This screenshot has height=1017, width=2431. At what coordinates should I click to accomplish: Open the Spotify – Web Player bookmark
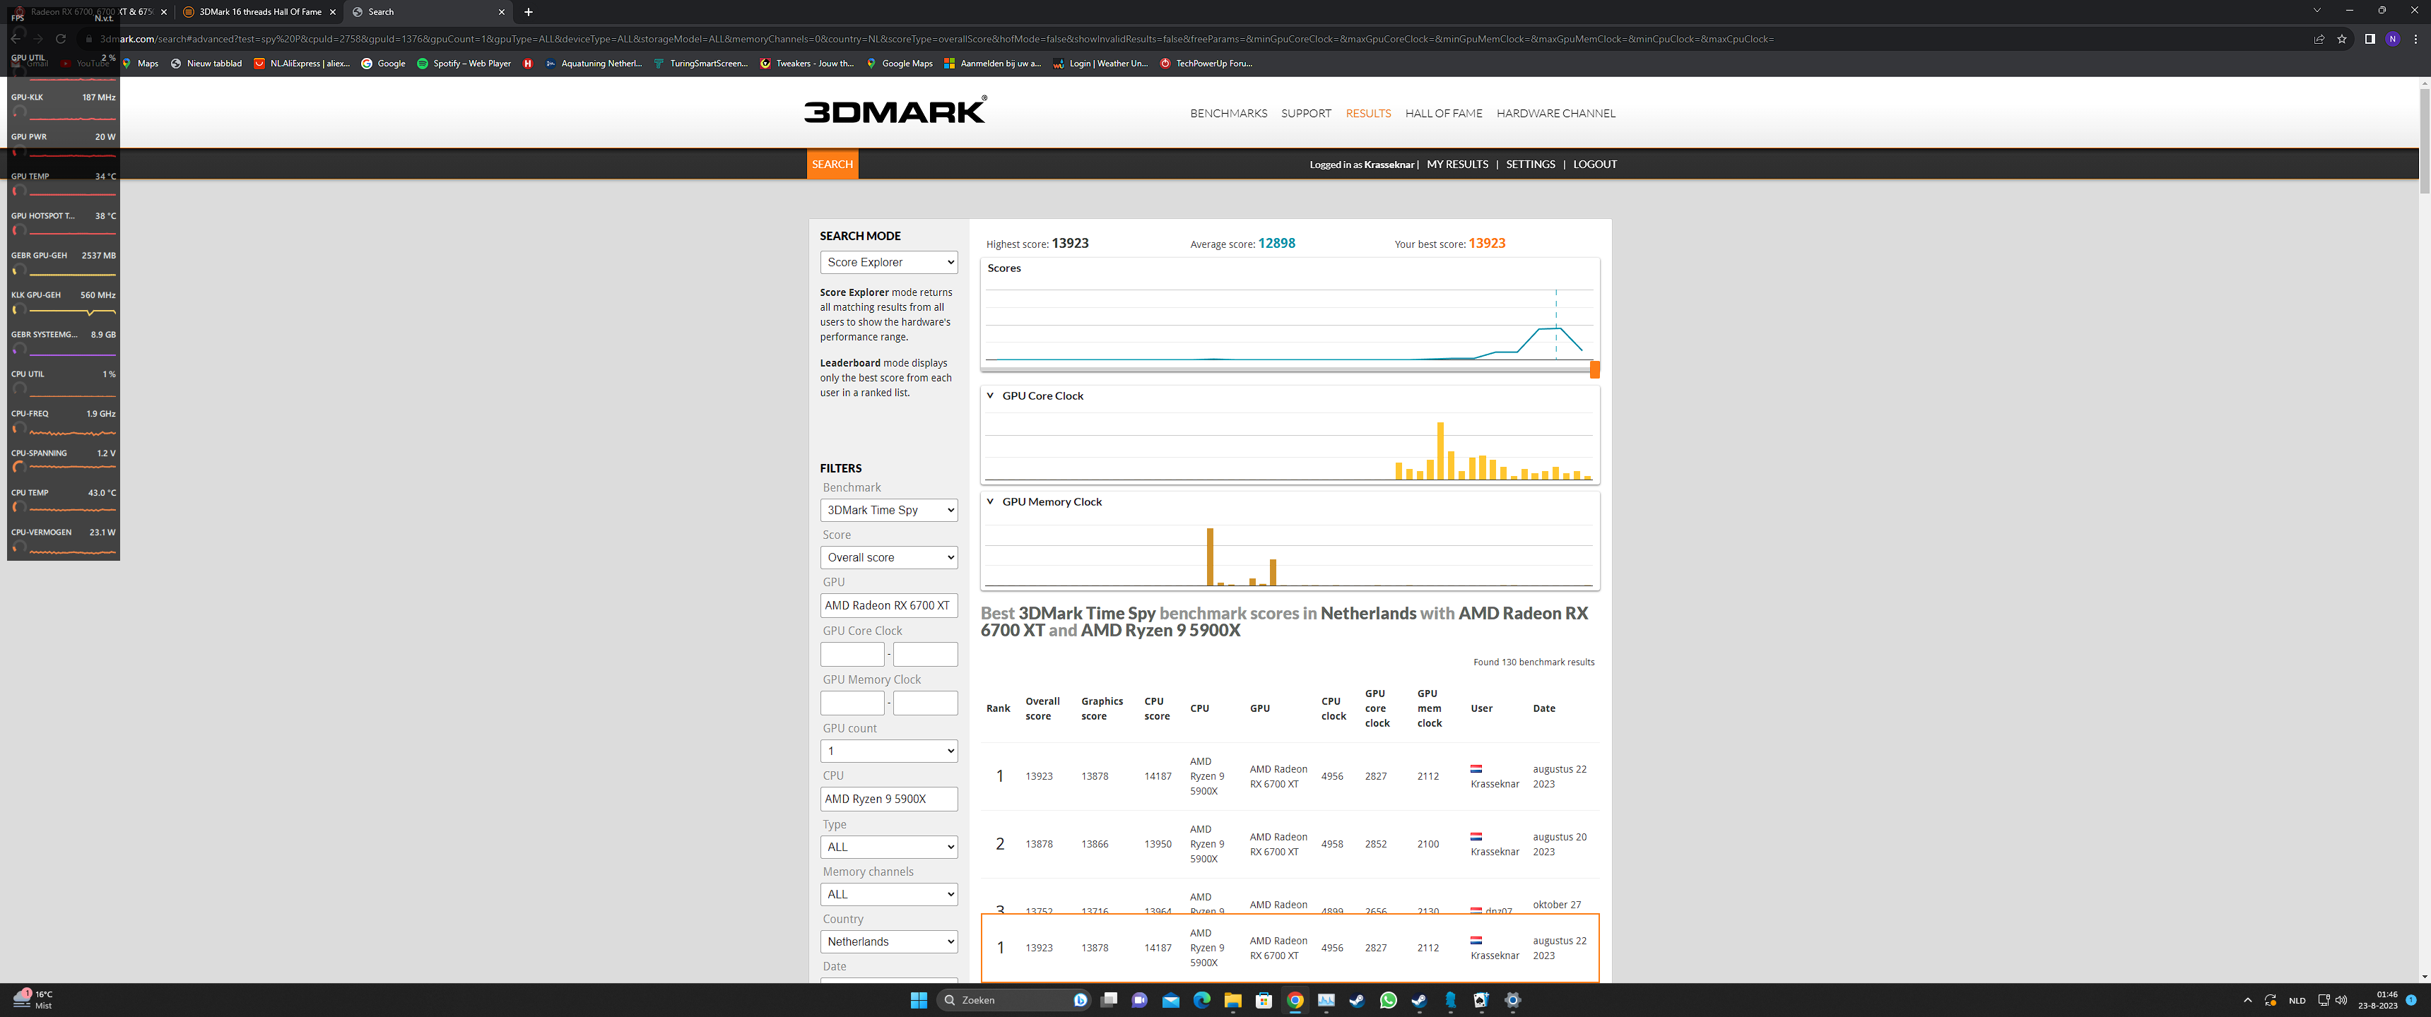(x=464, y=63)
